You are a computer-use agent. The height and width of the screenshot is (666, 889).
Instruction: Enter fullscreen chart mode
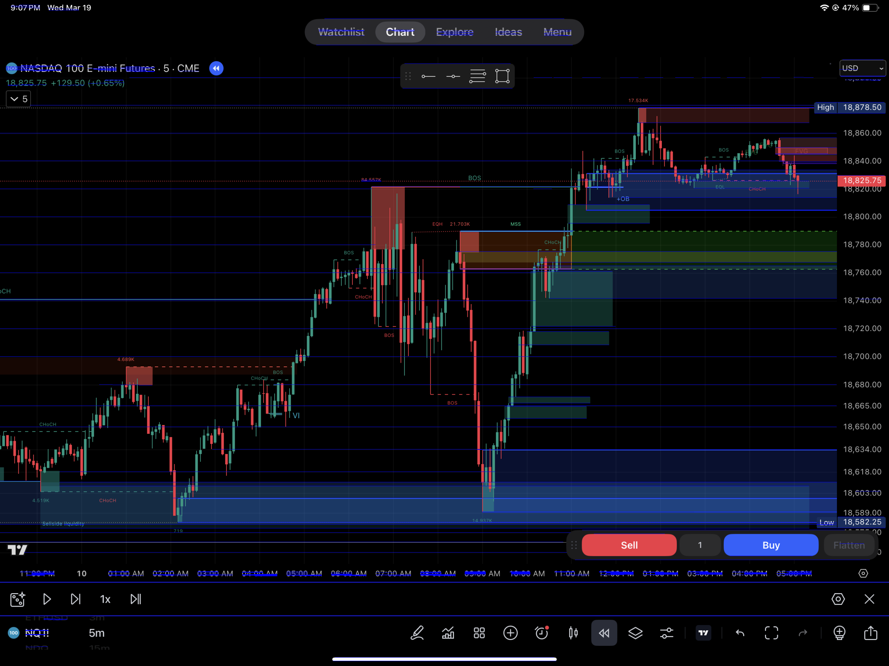771,633
